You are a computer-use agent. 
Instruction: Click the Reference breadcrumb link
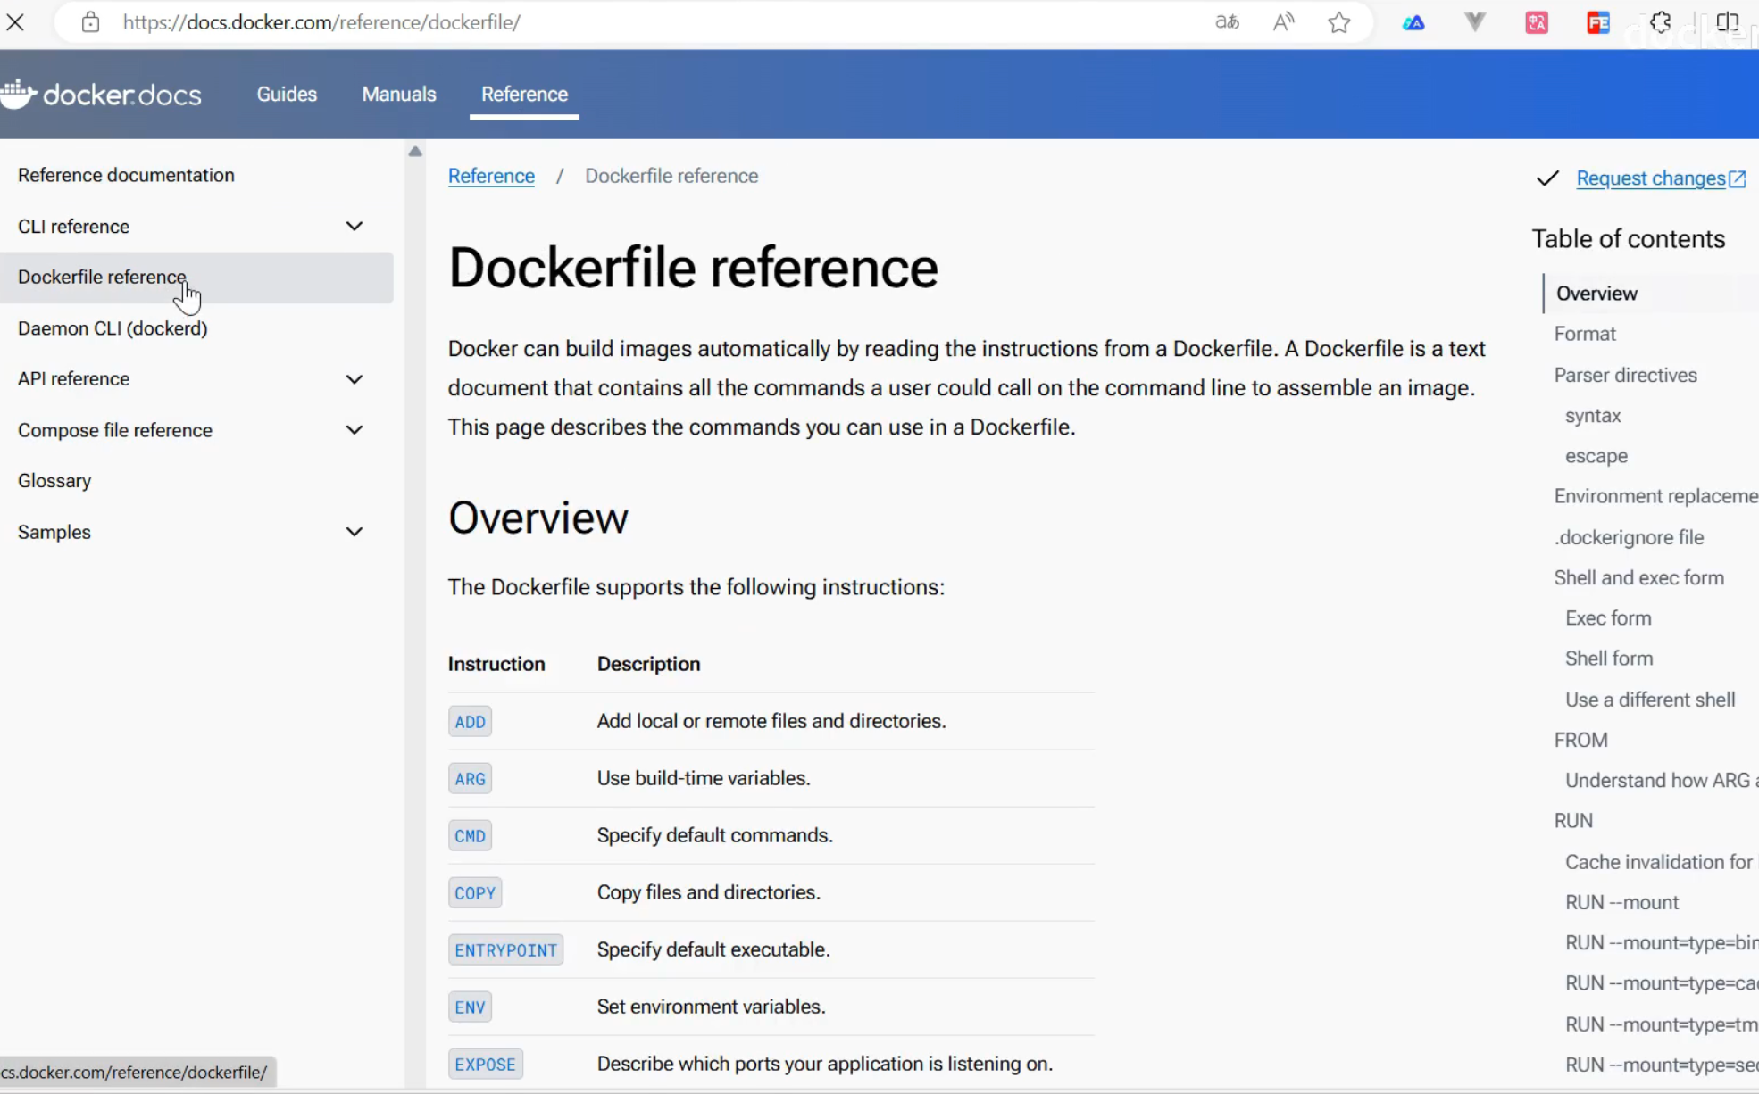(491, 176)
